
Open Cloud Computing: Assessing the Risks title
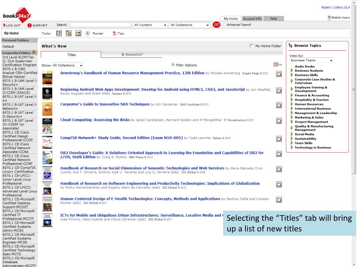click(95, 120)
